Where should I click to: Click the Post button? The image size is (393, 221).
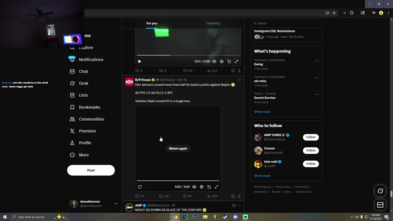(x=91, y=170)
